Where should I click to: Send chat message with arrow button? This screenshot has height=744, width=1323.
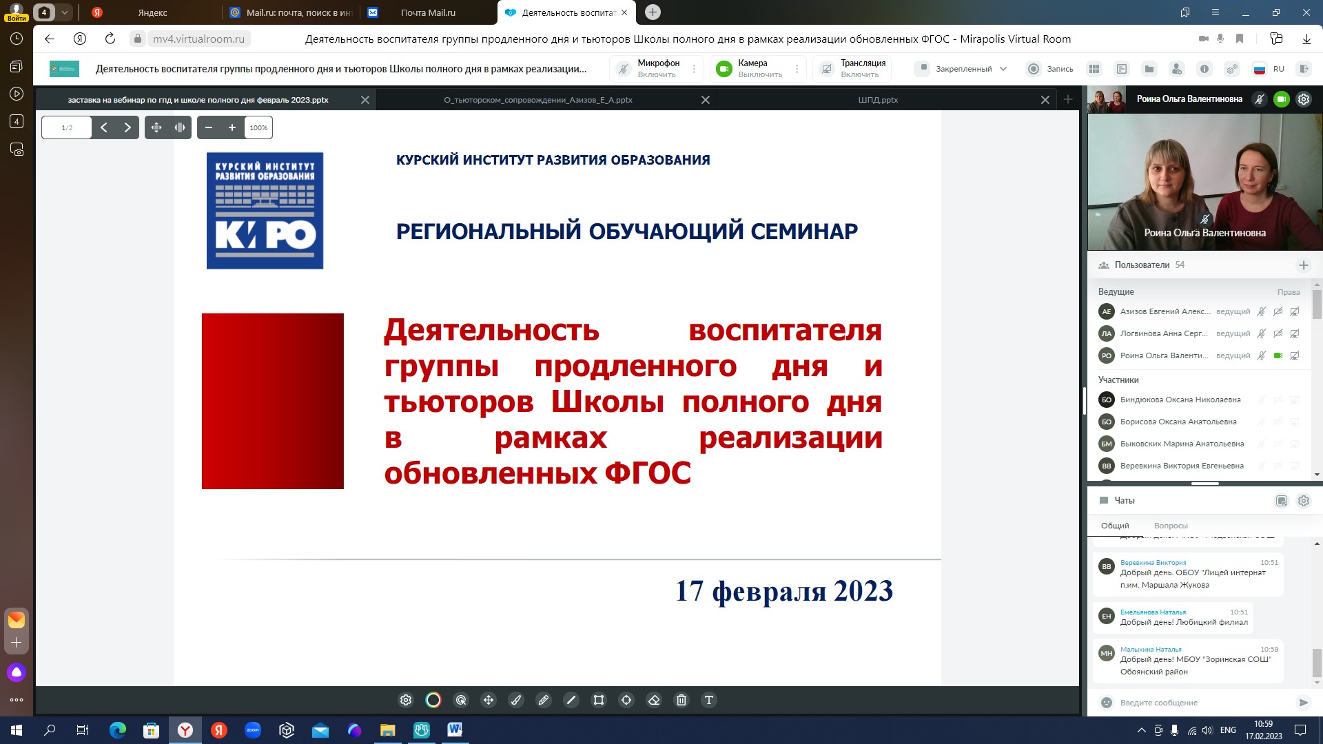1303,703
